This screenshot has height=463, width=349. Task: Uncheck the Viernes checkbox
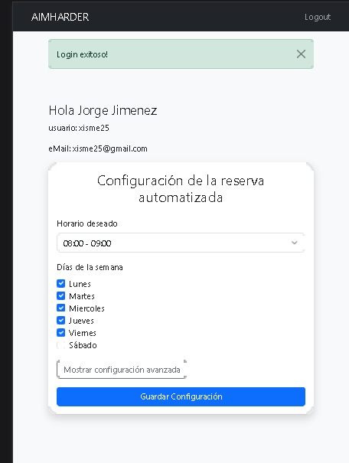tap(60, 333)
